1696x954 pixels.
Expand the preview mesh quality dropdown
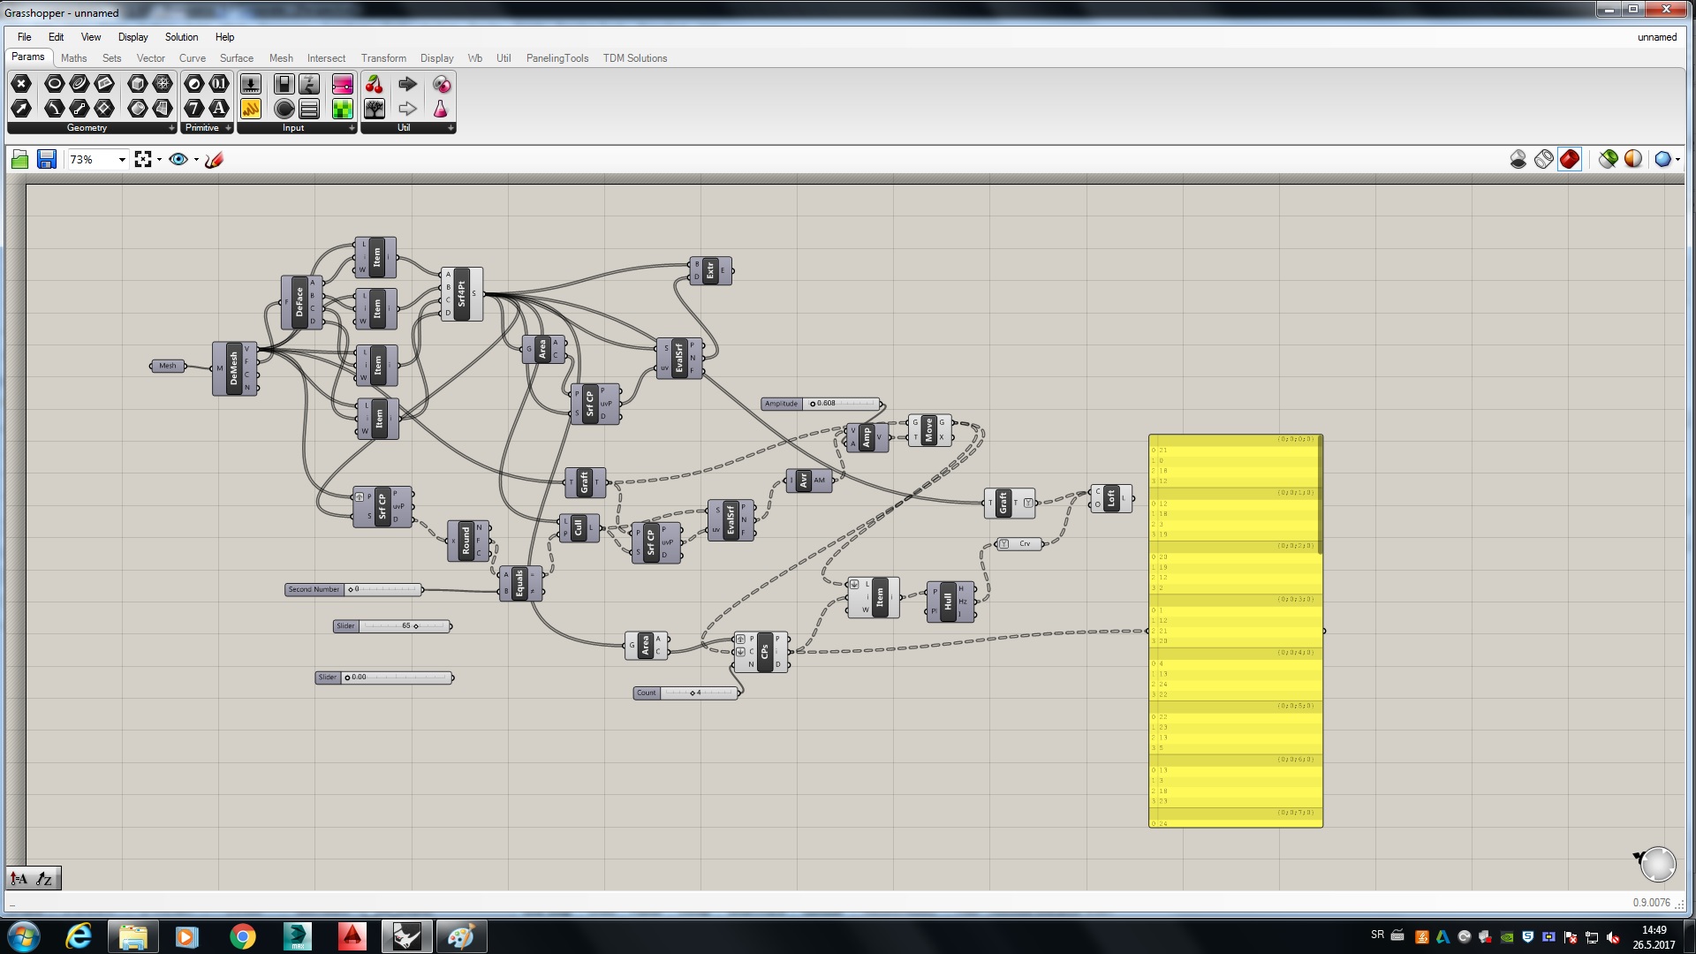click(x=1677, y=159)
